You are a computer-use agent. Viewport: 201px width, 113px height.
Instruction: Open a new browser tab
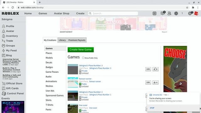click(40, 2)
